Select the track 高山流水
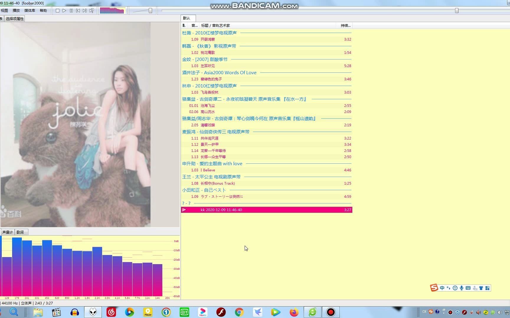This screenshot has width=510, height=318. 267,112
